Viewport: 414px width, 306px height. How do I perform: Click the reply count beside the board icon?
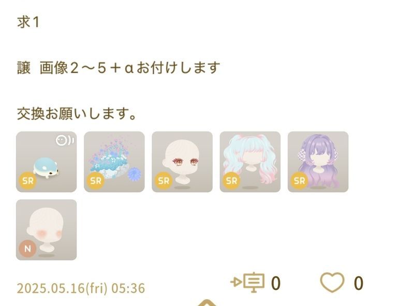[x=276, y=283]
